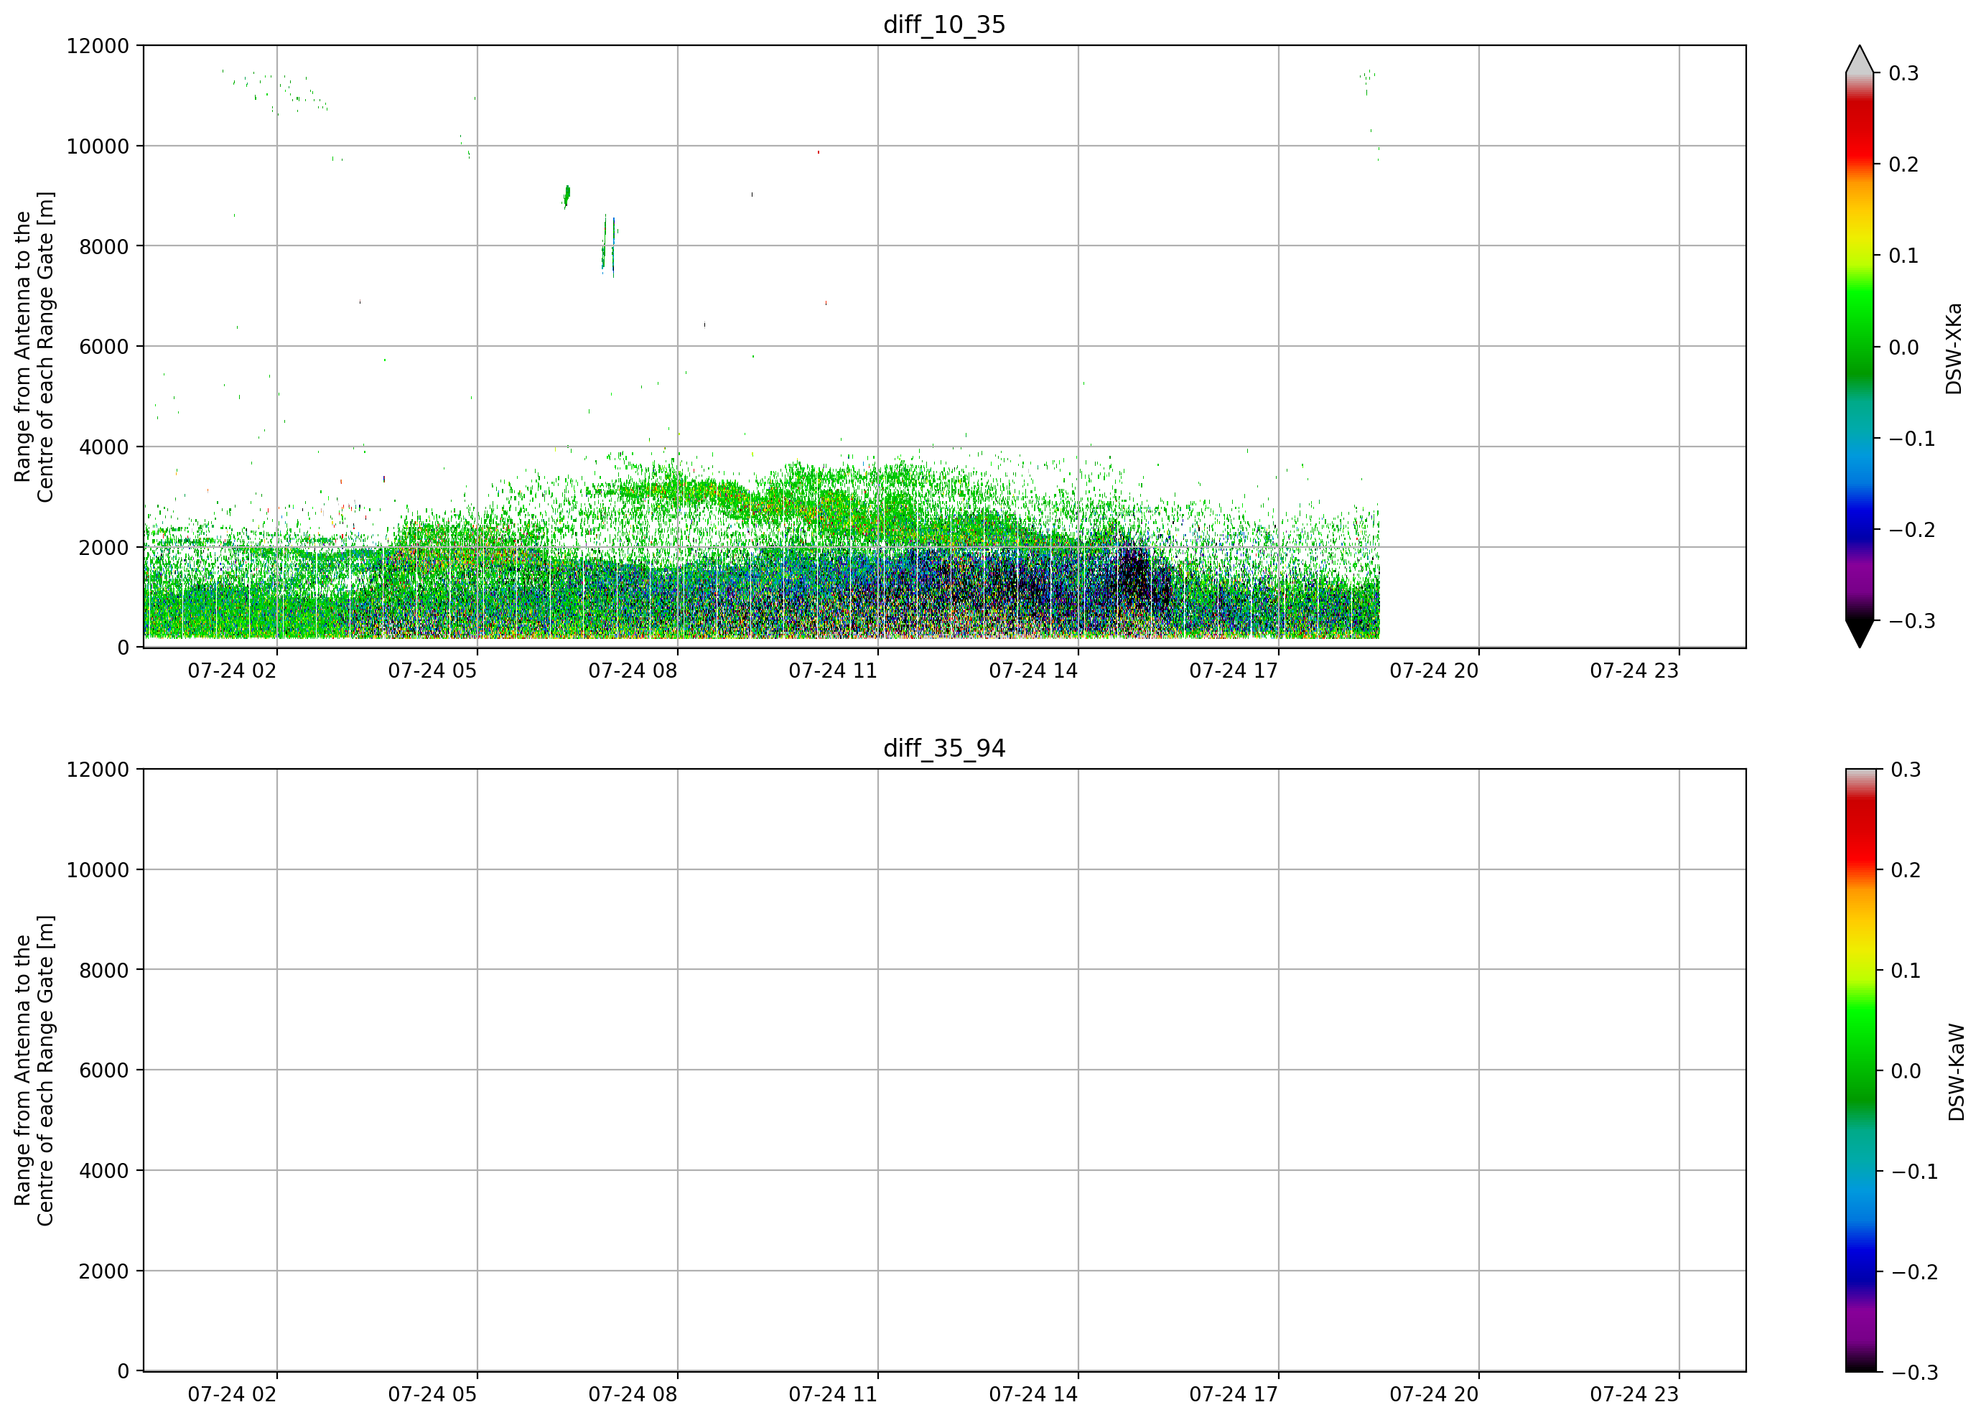This screenshot has width=1981, height=1420.
Task: Click the 0.1 tick on DSW-KaW colorbar
Action: [x=1906, y=971]
